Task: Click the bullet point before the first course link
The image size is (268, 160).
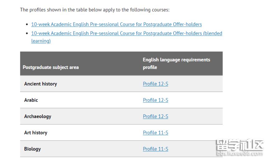Action: pyautogui.click(x=27, y=25)
